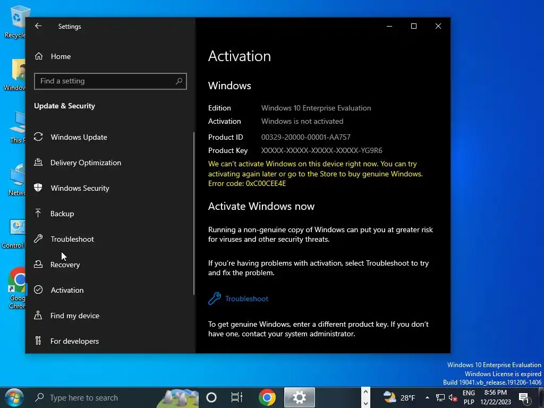
Task: Open Cortana circle icon on taskbar
Action: pyautogui.click(x=211, y=397)
